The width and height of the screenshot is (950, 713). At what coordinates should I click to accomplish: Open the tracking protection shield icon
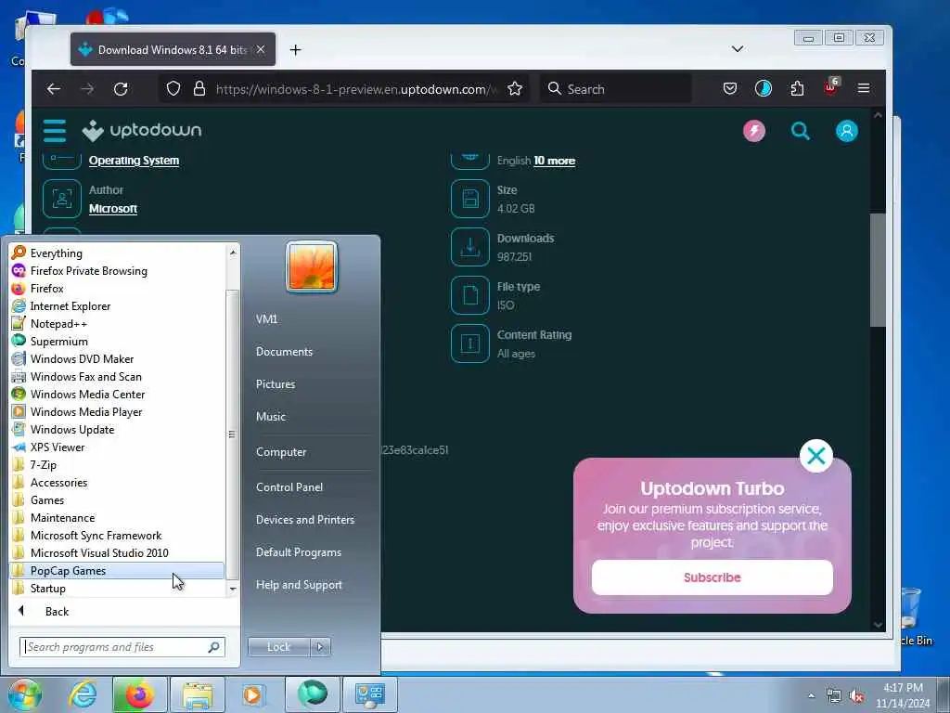point(173,89)
